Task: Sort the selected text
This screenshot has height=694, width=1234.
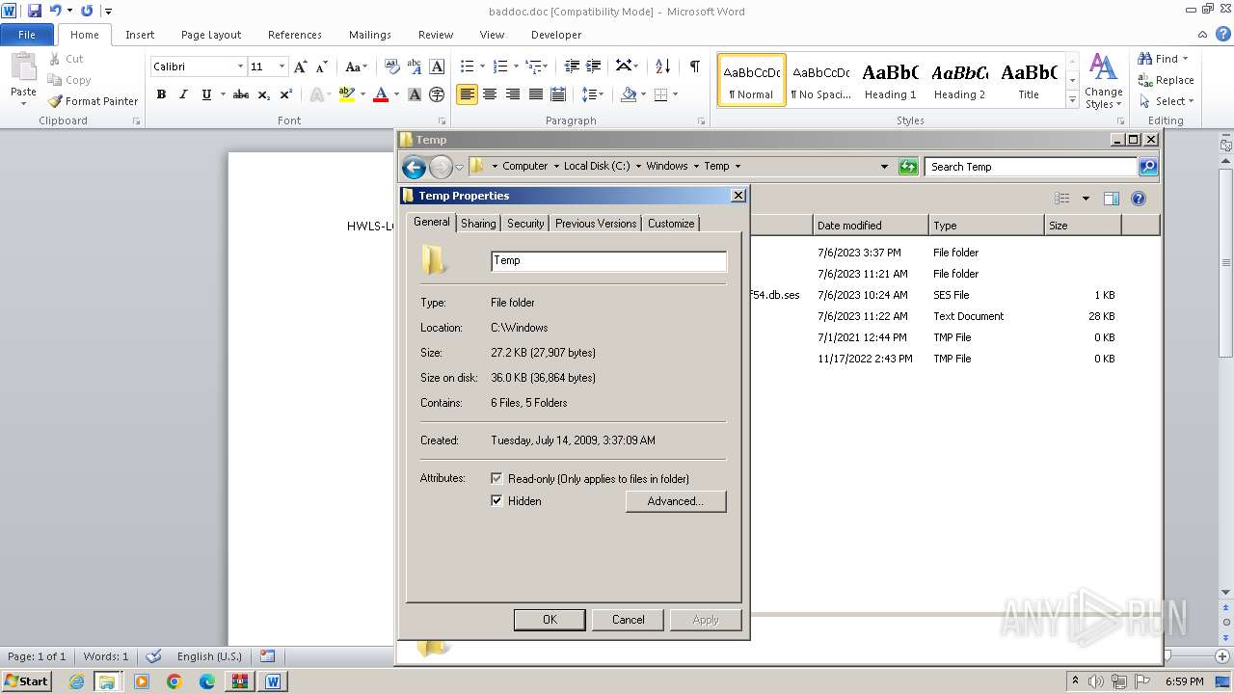Action: (x=662, y=67)
